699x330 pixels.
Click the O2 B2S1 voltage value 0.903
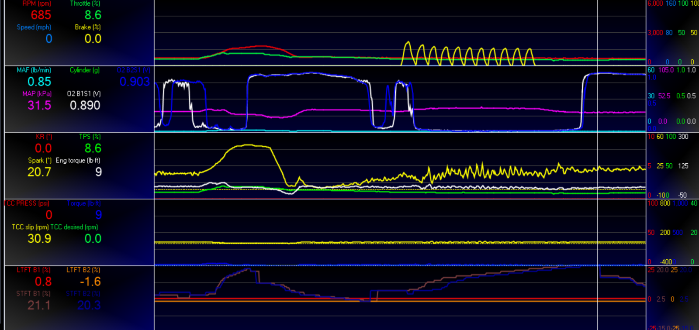(135, 82)
